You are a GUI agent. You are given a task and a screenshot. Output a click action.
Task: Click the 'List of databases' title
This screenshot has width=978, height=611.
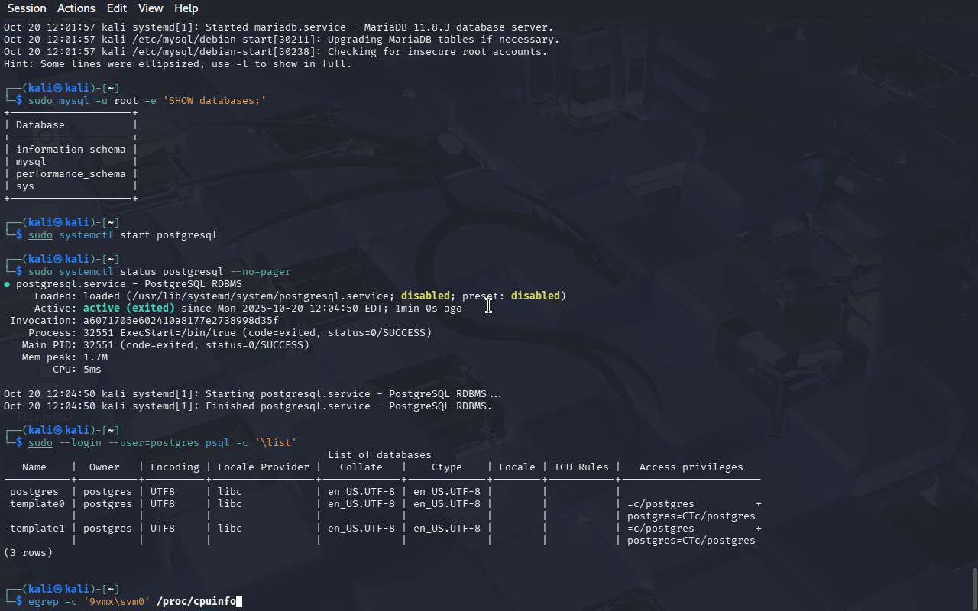tap(379, 455)
